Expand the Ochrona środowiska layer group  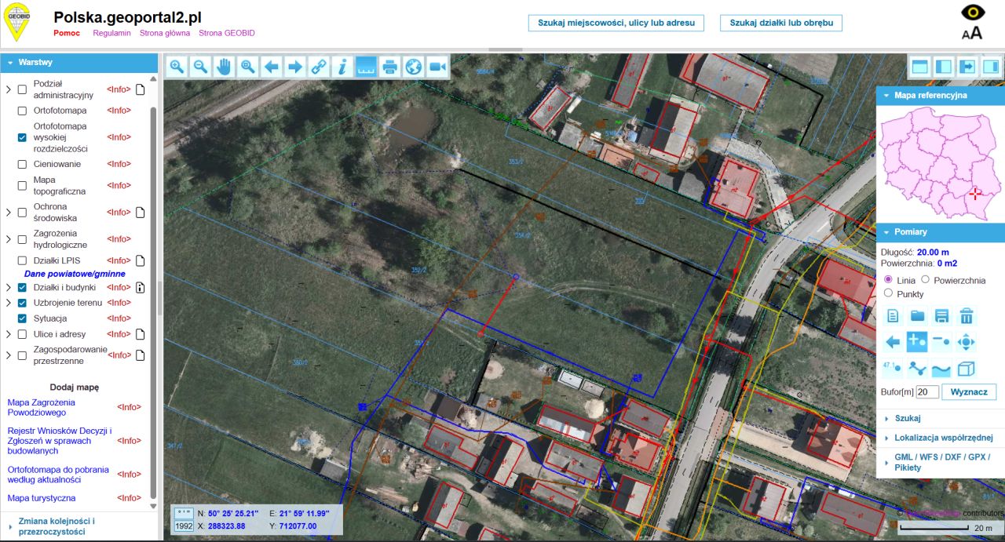pos(9,213)
